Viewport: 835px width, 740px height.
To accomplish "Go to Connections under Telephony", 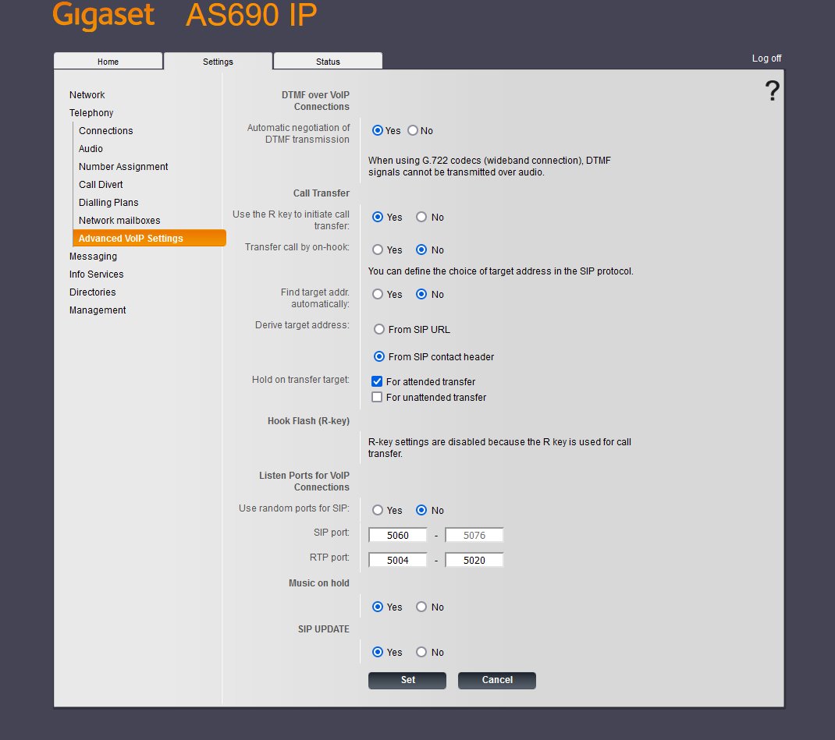I will tap(105, 131).
